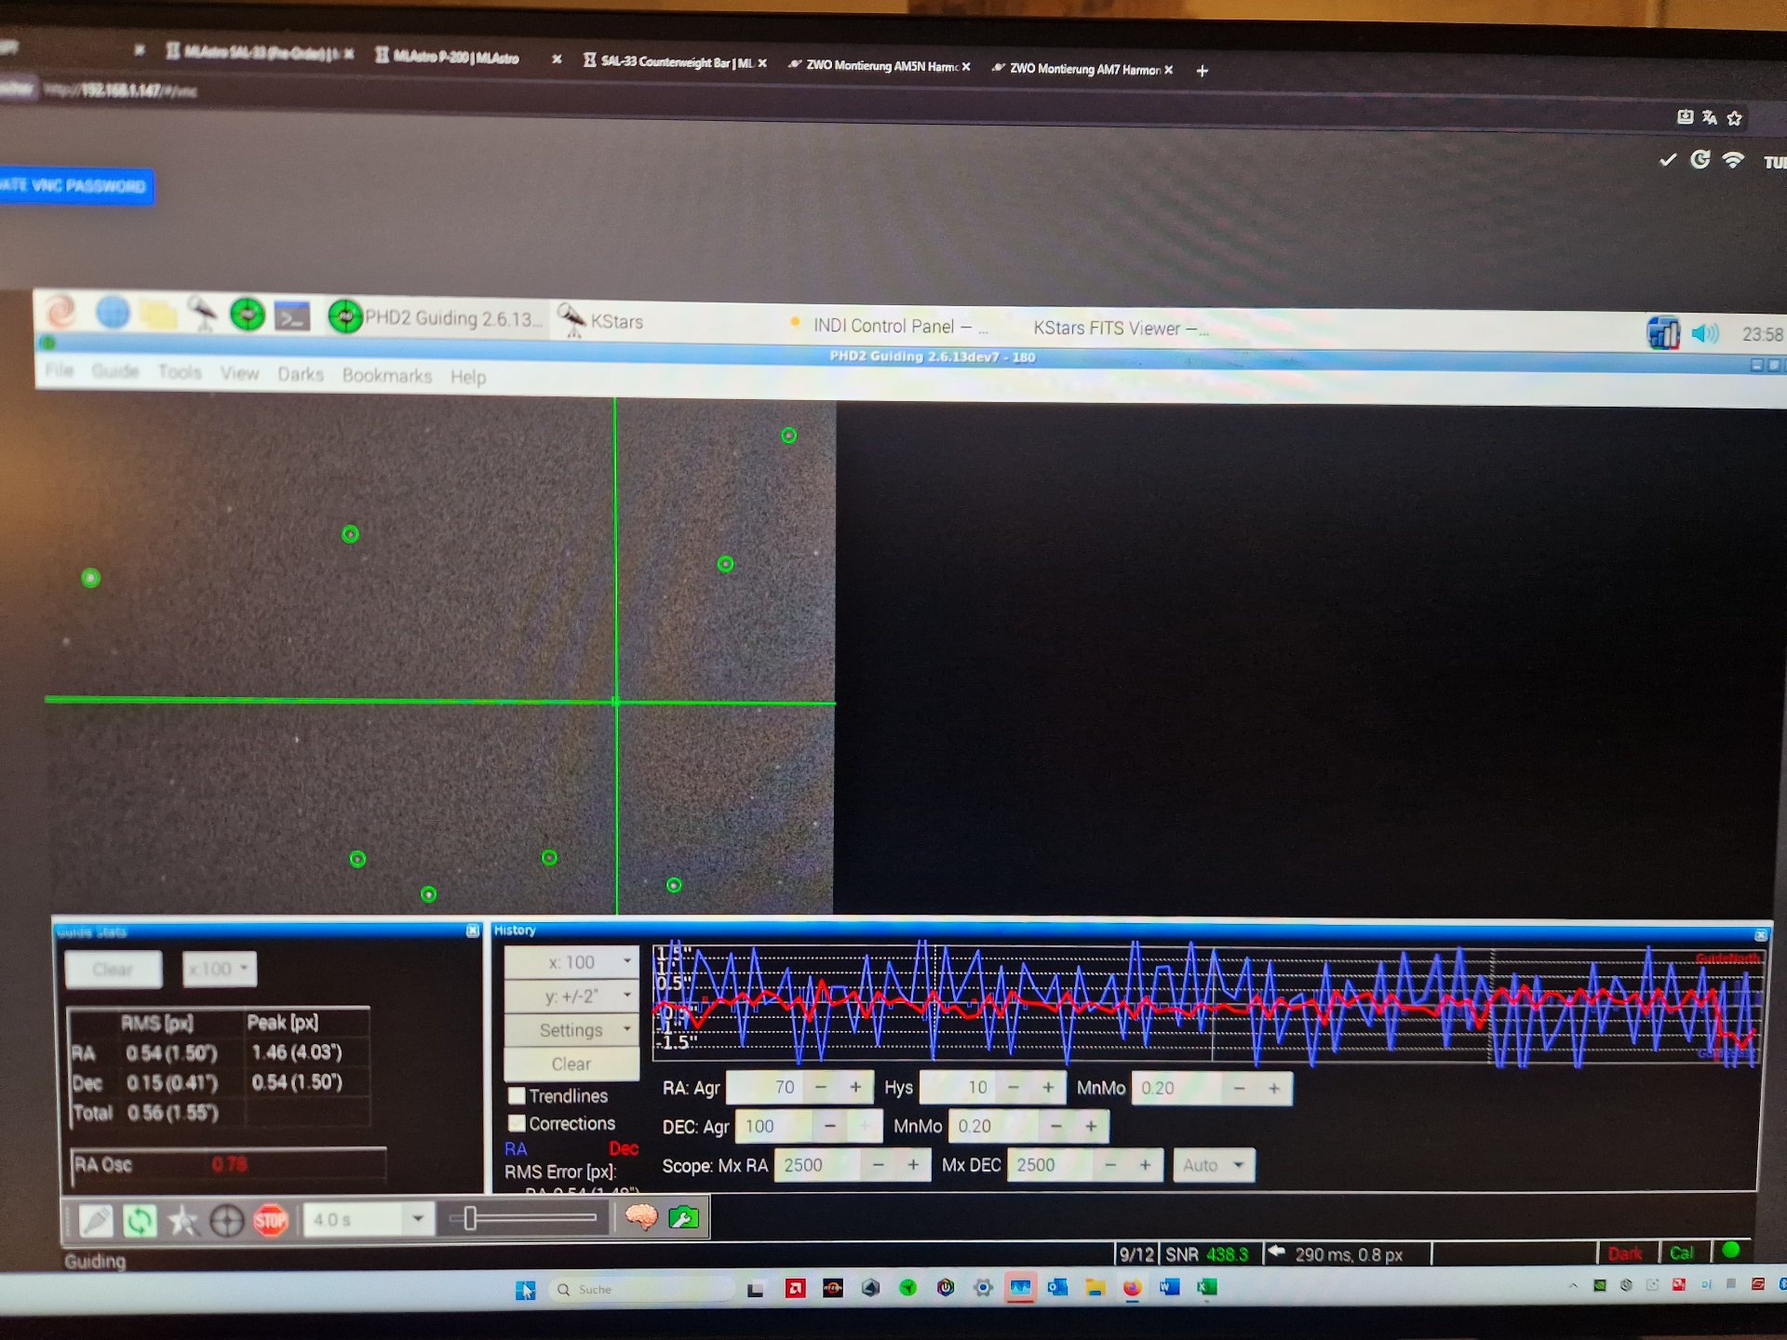Click the Clear button in History panel
The image size is (1787, 1340).
point(571,1064)
